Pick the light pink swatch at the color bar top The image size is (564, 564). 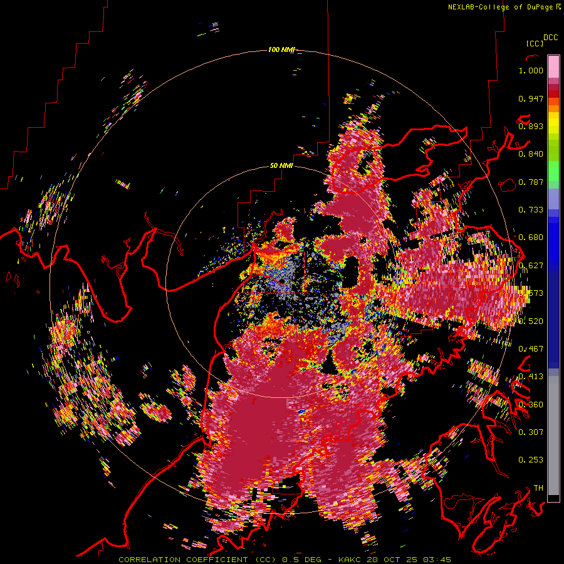point(553,66)
